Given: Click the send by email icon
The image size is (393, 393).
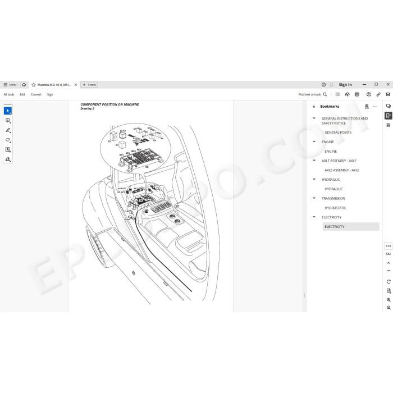Looking at the screenshot, I should coord(388,94).
